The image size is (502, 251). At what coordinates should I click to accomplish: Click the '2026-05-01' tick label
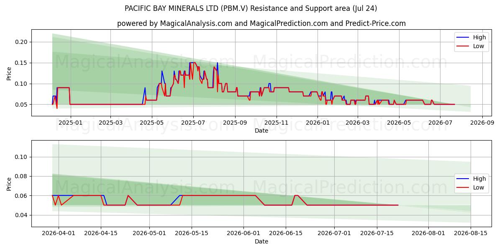(x=150, y=233)
